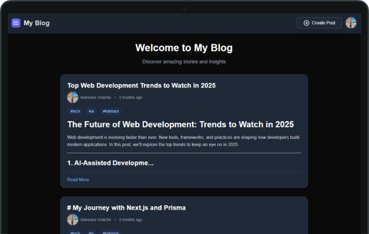Click the first post's 3 months ago timestamp
The image size is (369, 234).
[131, 97]
